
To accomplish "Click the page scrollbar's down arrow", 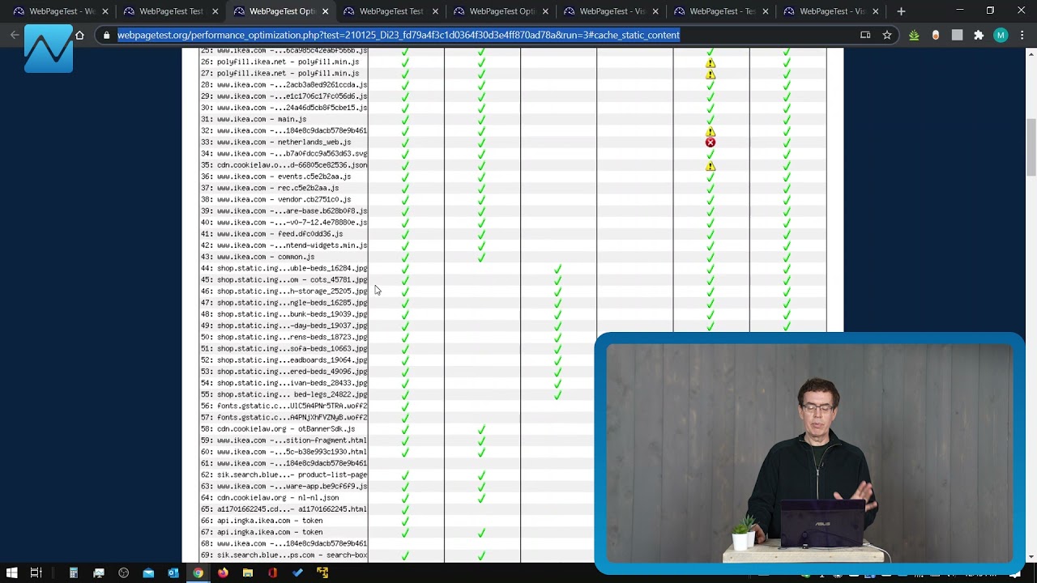I will click(1031, 557).
